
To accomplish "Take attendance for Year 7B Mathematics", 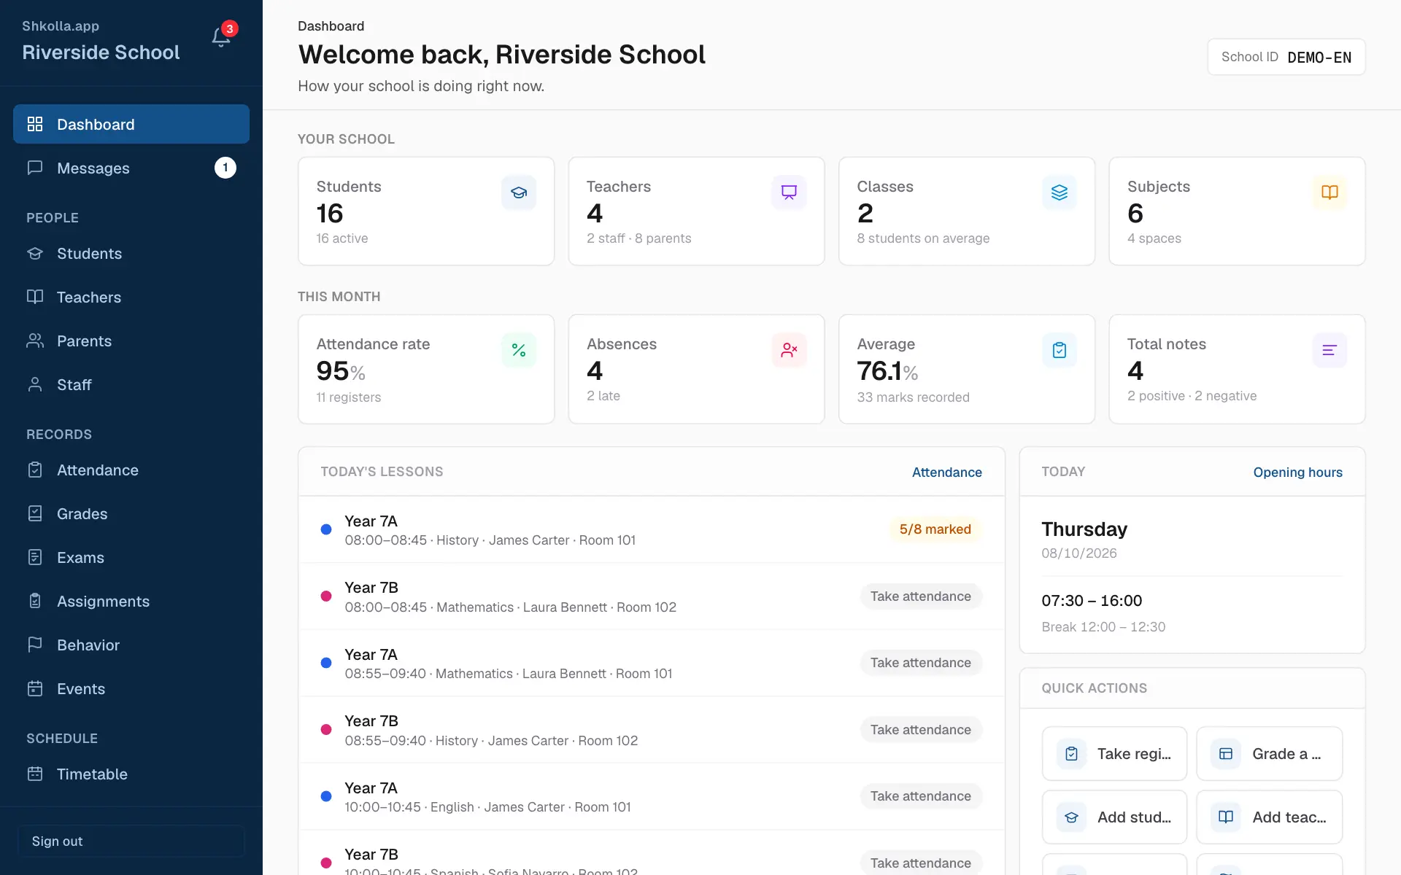I will (x=921, y=596).
